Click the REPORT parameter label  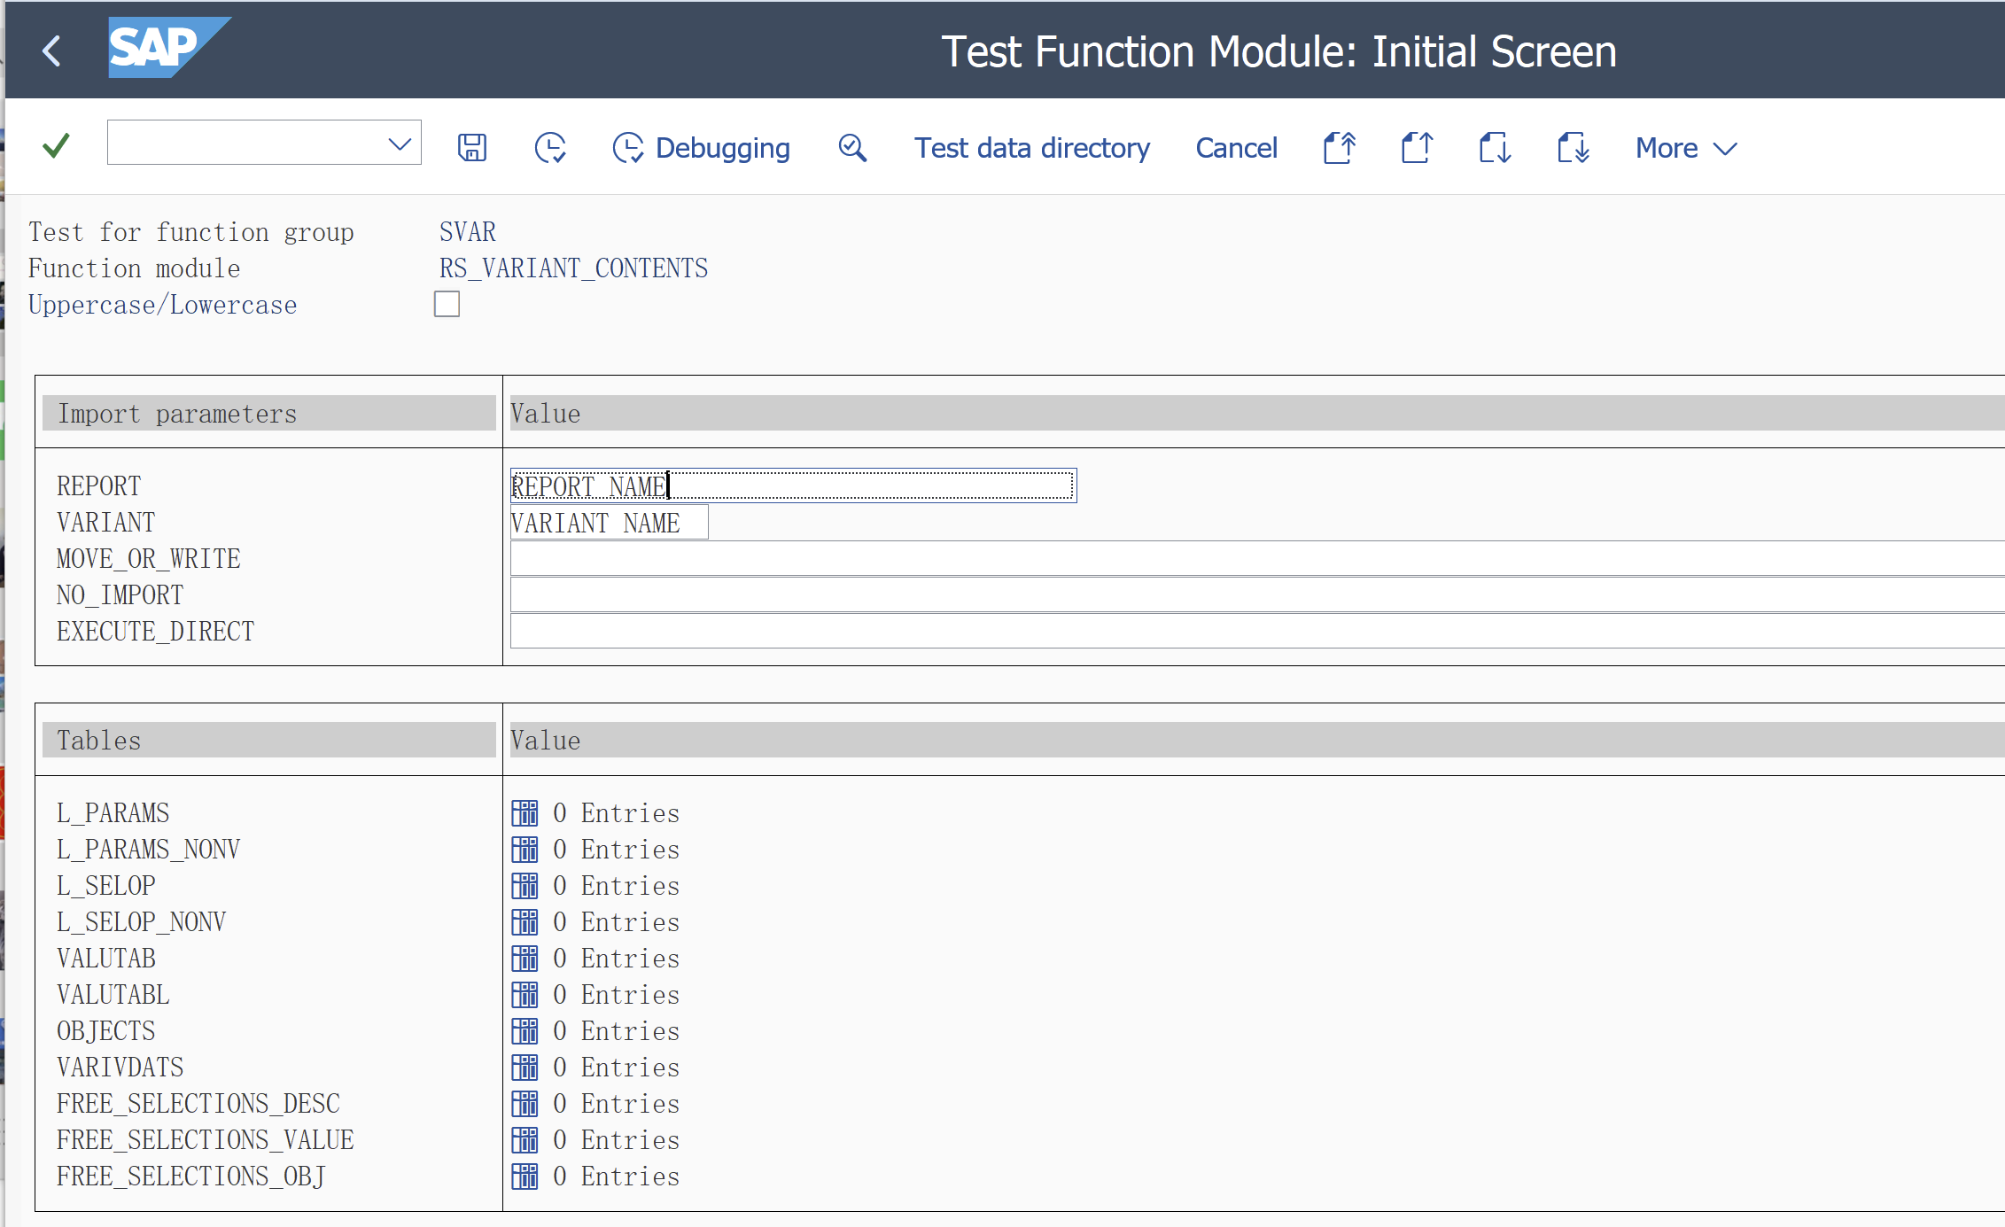coord(98,485)
